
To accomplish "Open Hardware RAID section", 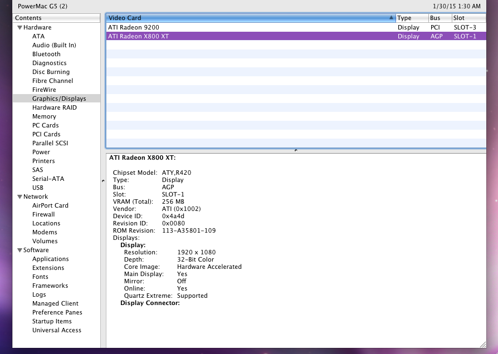I will tap(54, 107).
